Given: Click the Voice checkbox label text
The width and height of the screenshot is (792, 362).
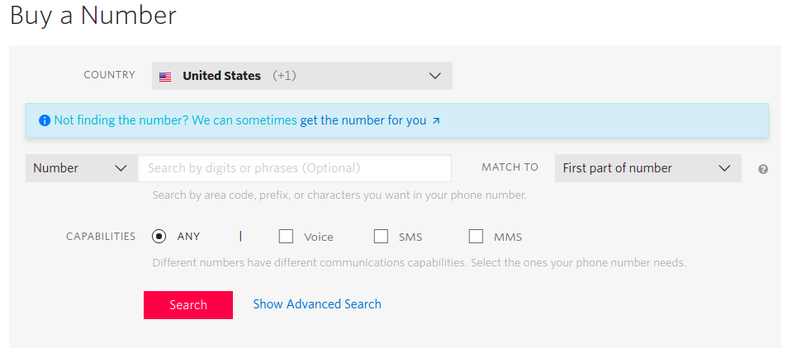Looking at the screenshot, I should pos(319,237).
